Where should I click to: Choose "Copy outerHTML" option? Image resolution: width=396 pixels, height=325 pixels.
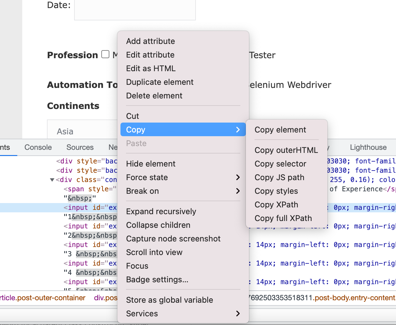pos(286,150)
